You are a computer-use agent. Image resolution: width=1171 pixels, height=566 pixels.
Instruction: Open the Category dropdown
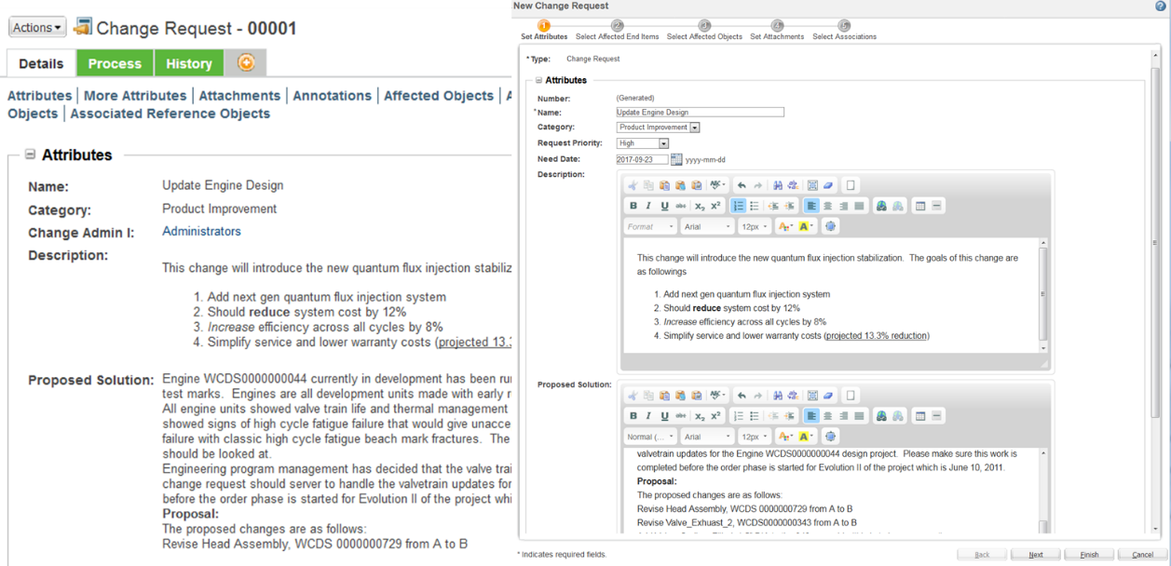[658, 128]
